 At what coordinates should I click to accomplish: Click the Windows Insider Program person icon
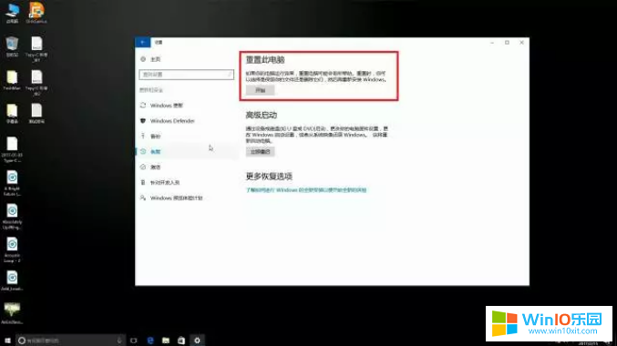[x=143, y=198]
